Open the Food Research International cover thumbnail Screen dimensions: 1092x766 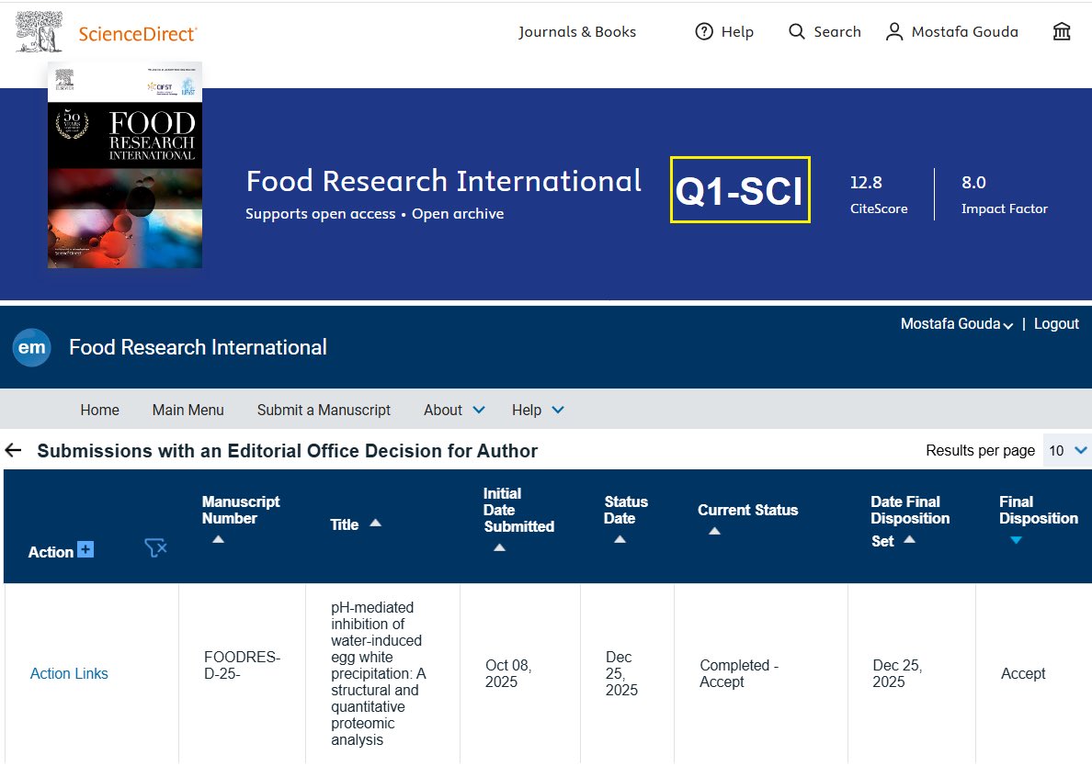(x=125, y=165)
